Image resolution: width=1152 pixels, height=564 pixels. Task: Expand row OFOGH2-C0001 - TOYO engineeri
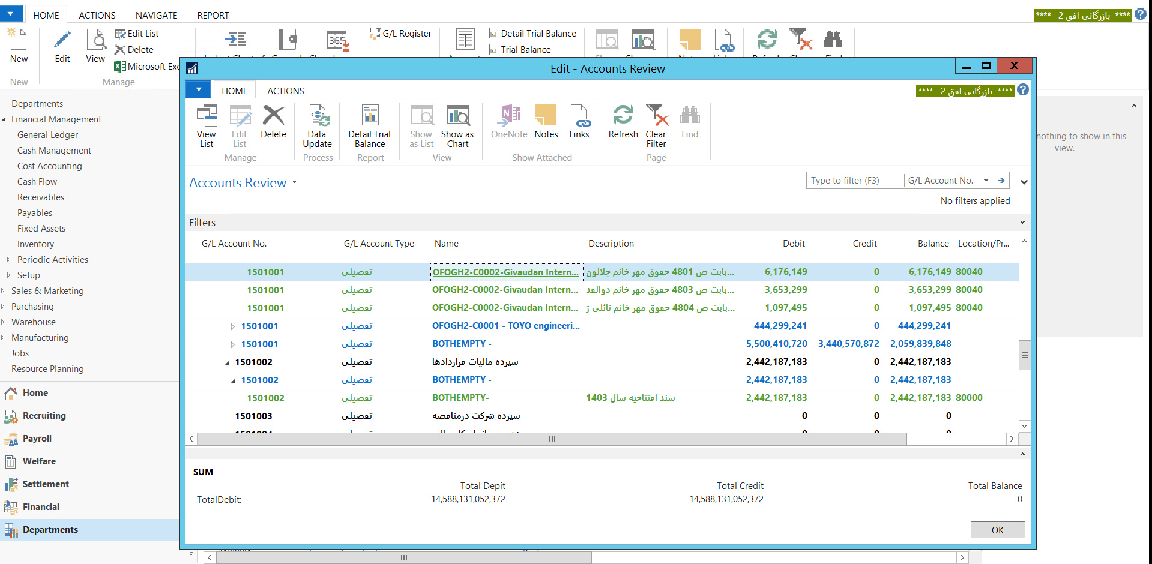click(232, 326)
